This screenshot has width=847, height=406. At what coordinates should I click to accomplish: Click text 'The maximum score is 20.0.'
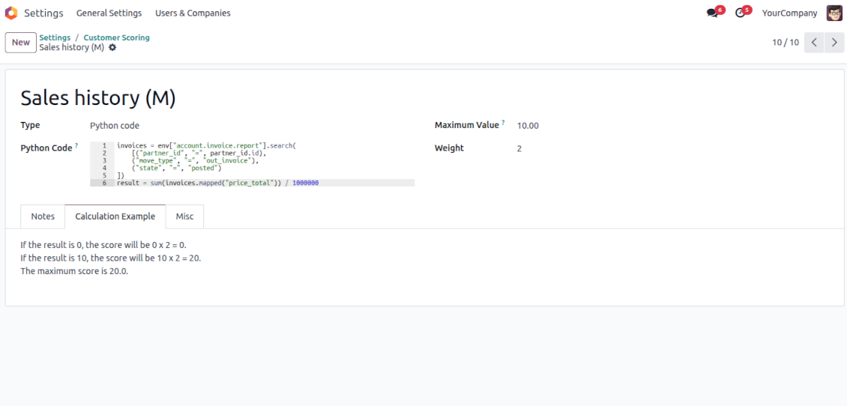tap(74, 271)
